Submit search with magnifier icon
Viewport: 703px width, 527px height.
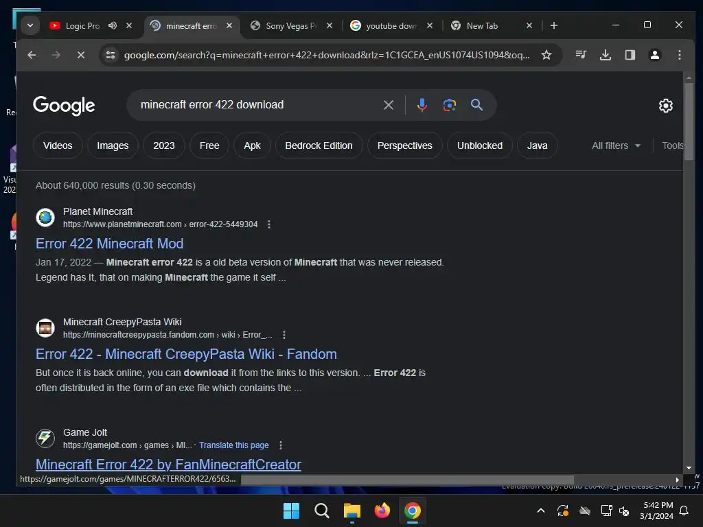click(x=476, y=105)
